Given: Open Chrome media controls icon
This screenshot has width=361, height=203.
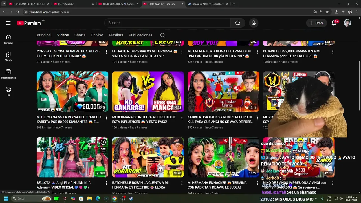Looking at the screenshot, I should tap(343, 12).
